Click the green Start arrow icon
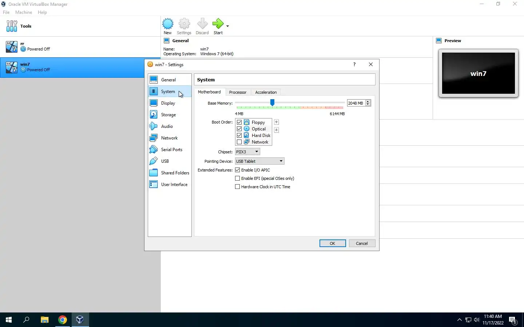524x327 pixels. [218, 24]
